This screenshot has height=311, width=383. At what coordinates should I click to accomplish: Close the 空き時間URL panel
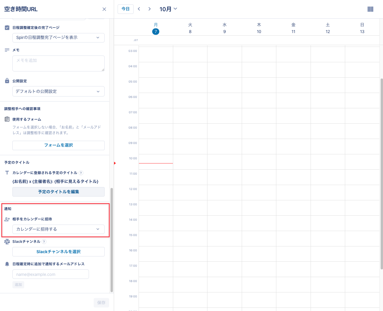point(104,9)
